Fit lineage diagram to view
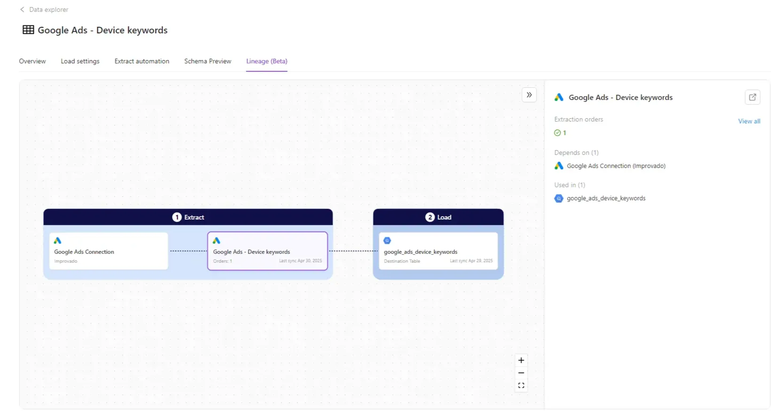This screenshot has width=771, height=416. point(521,386)
